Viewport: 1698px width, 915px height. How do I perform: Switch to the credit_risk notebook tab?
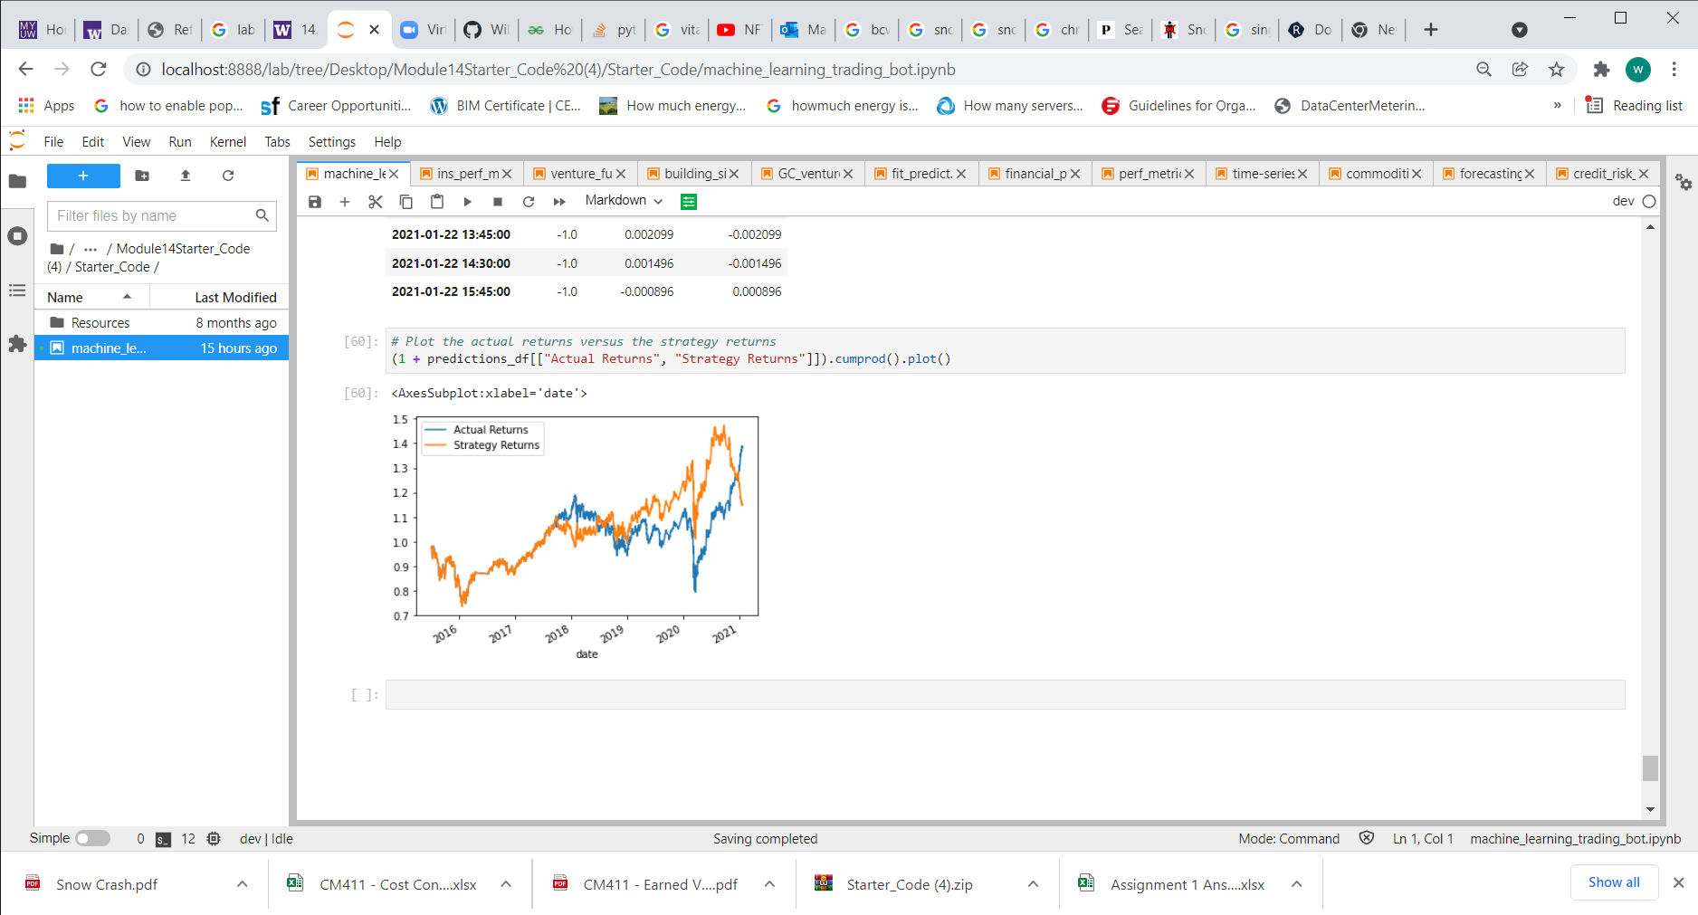click(x=1601, y=174)
